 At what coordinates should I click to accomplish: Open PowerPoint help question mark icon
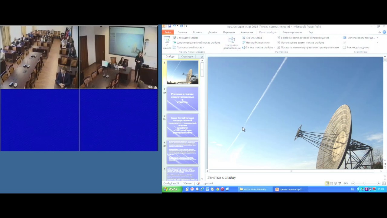tap(384, 32)
